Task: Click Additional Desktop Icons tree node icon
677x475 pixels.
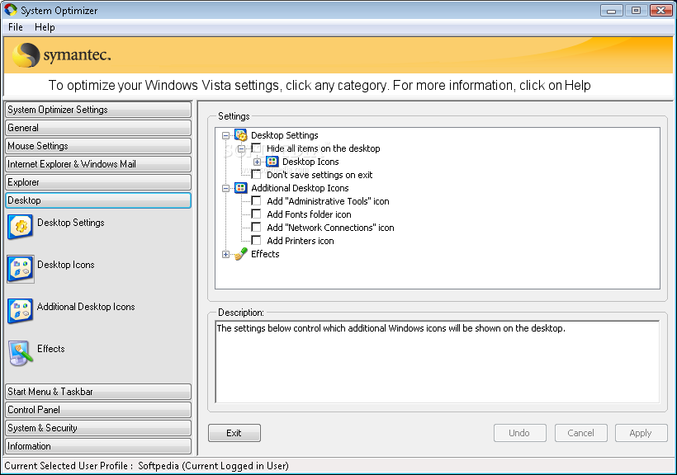Action: (241, 188)
